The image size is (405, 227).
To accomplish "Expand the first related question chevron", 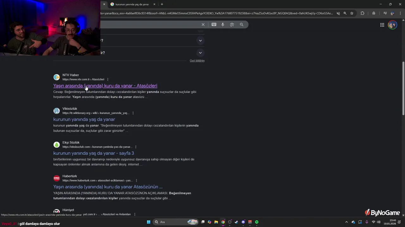I will 200,41.
